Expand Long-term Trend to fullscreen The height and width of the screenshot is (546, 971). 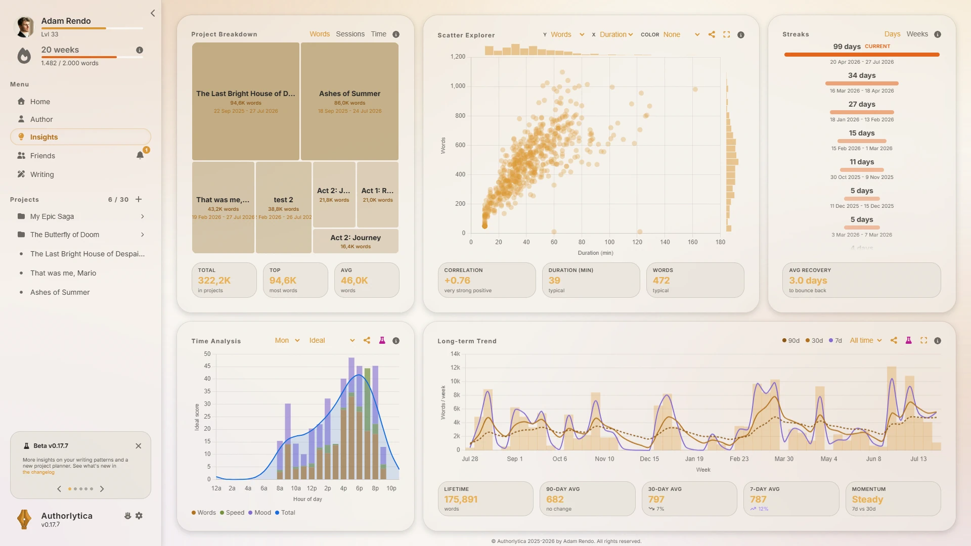click(924, 340)
